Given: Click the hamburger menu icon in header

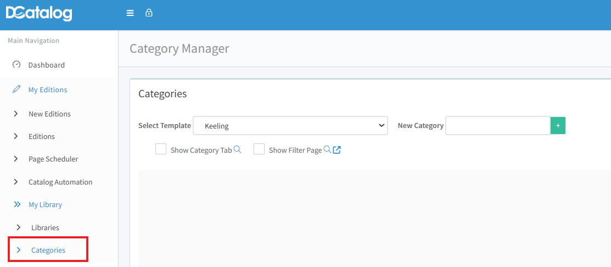Looking at the screenshot, I should pyautogui.click(x=130, y=13).
